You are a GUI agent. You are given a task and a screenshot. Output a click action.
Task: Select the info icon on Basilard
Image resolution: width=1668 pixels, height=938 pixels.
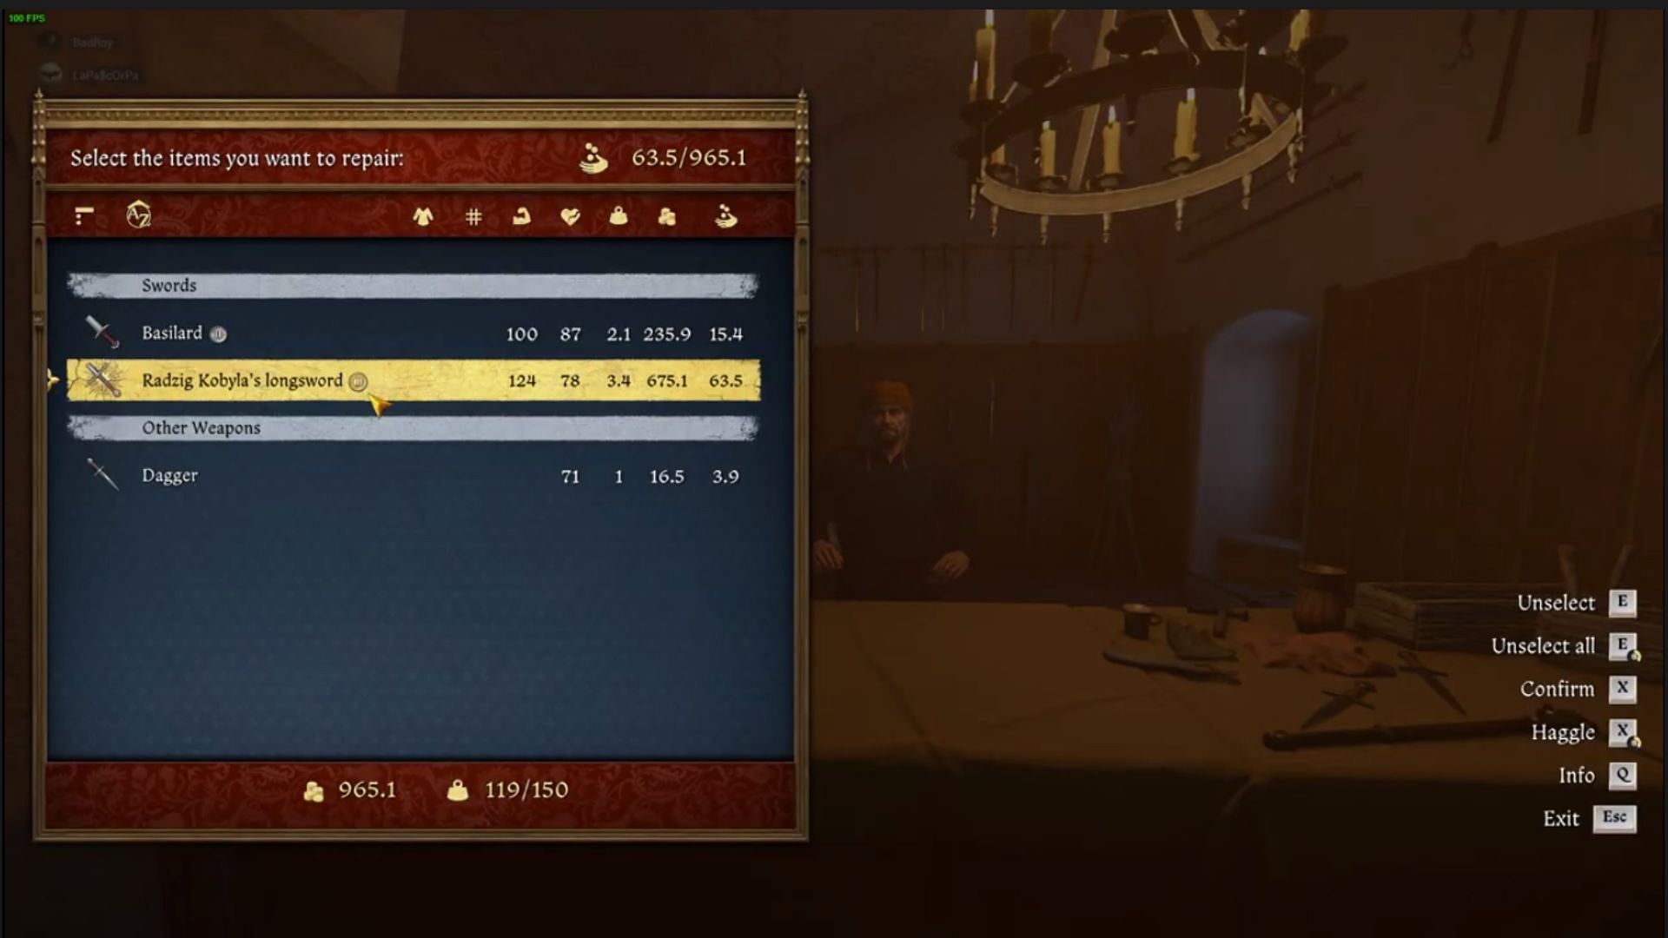click(x=218, y=332)
